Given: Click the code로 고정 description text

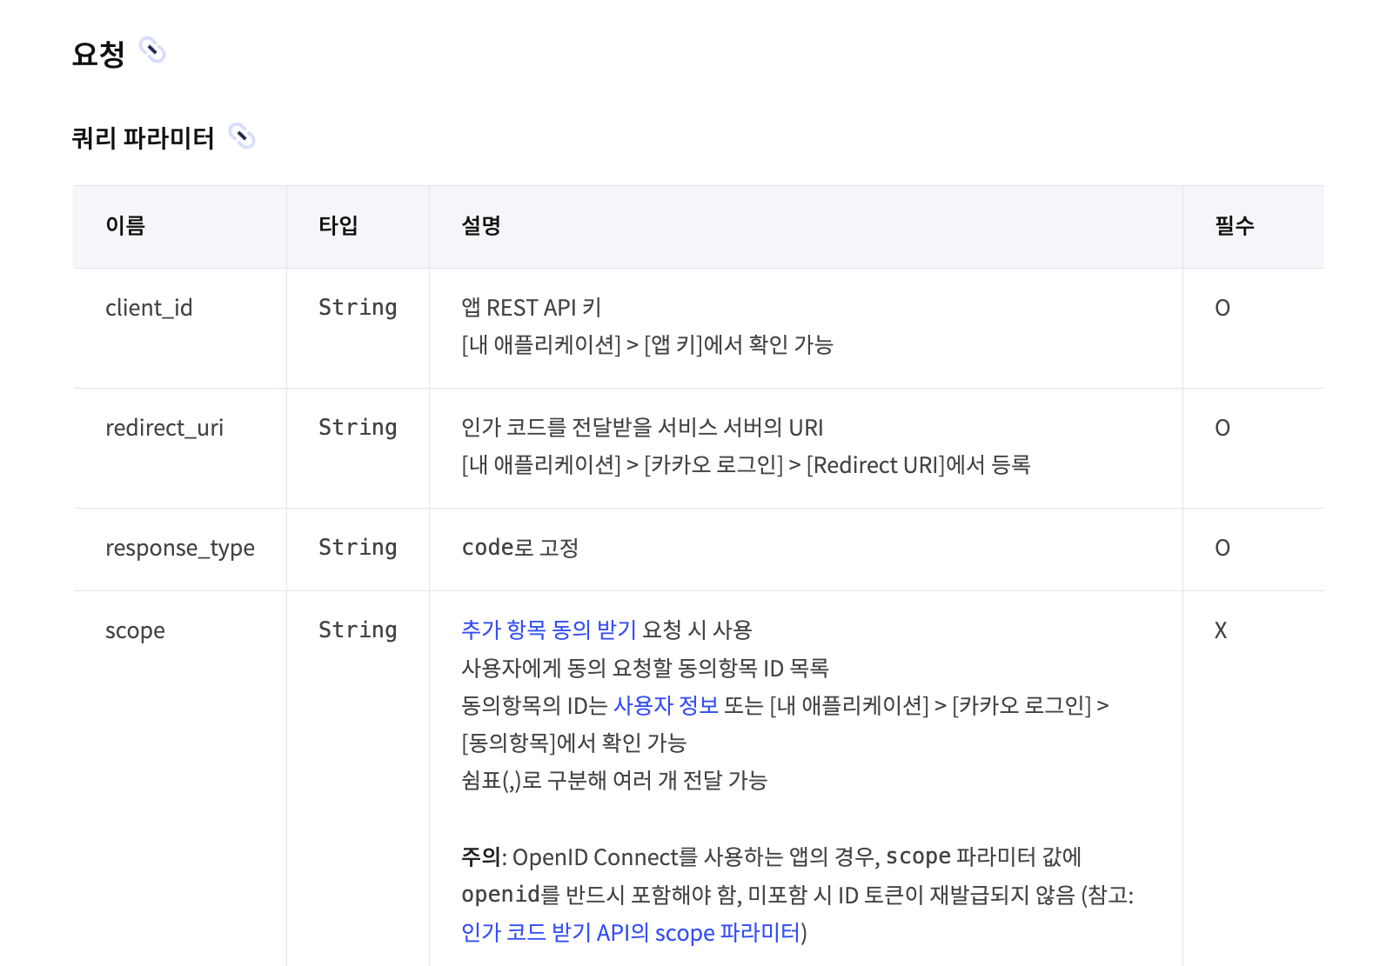Looking at the screenshot, I should click(519, 548).
